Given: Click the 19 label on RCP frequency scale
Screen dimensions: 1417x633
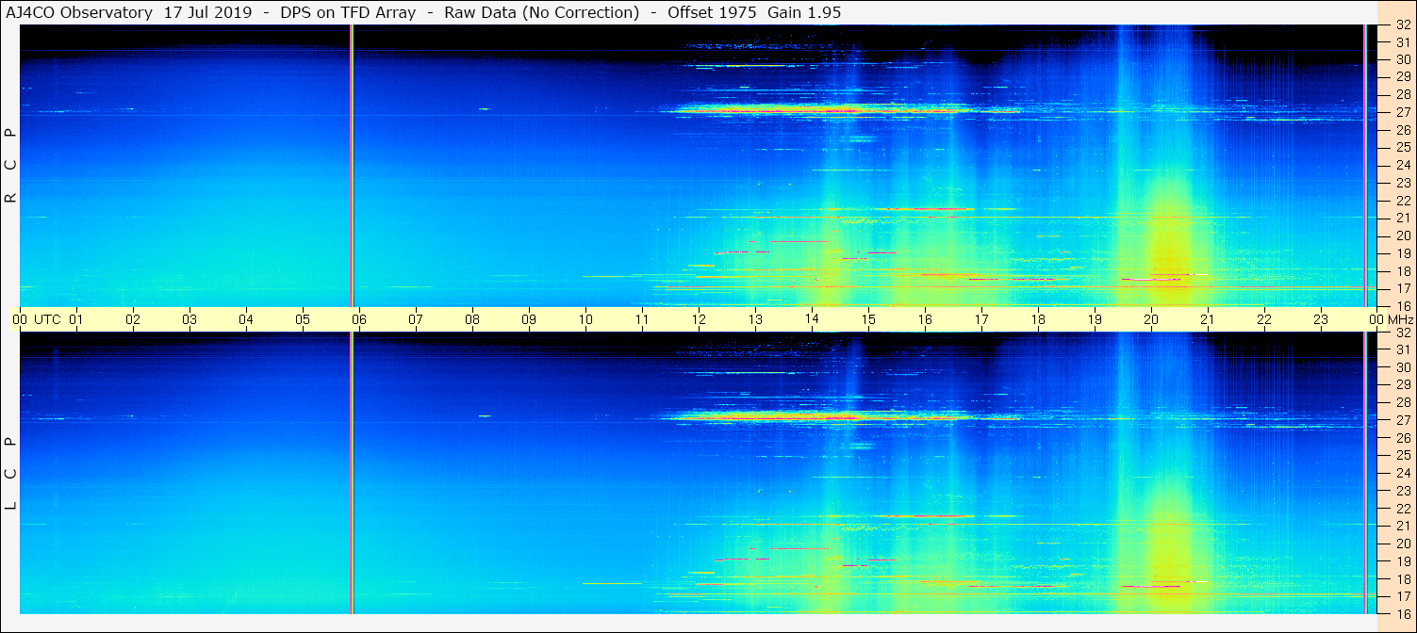Looking at the screenshot, I should click(1402, 253).
